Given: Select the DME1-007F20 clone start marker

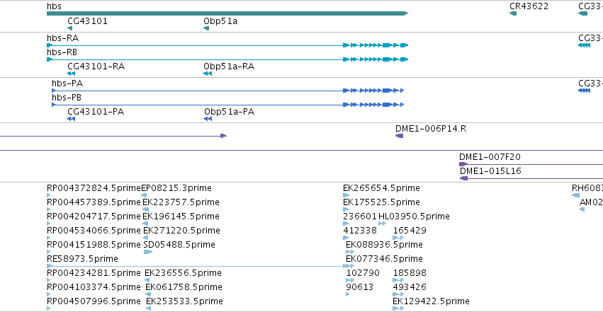Looking at the screenshot, I should (x=463, y=164).
